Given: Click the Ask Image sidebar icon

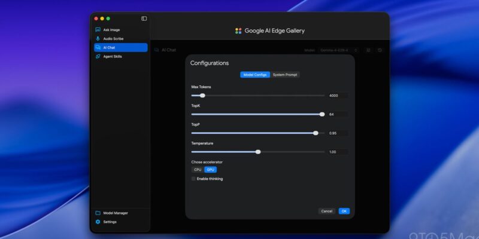Looking at the screenshot, I should (x=98, y=30).
